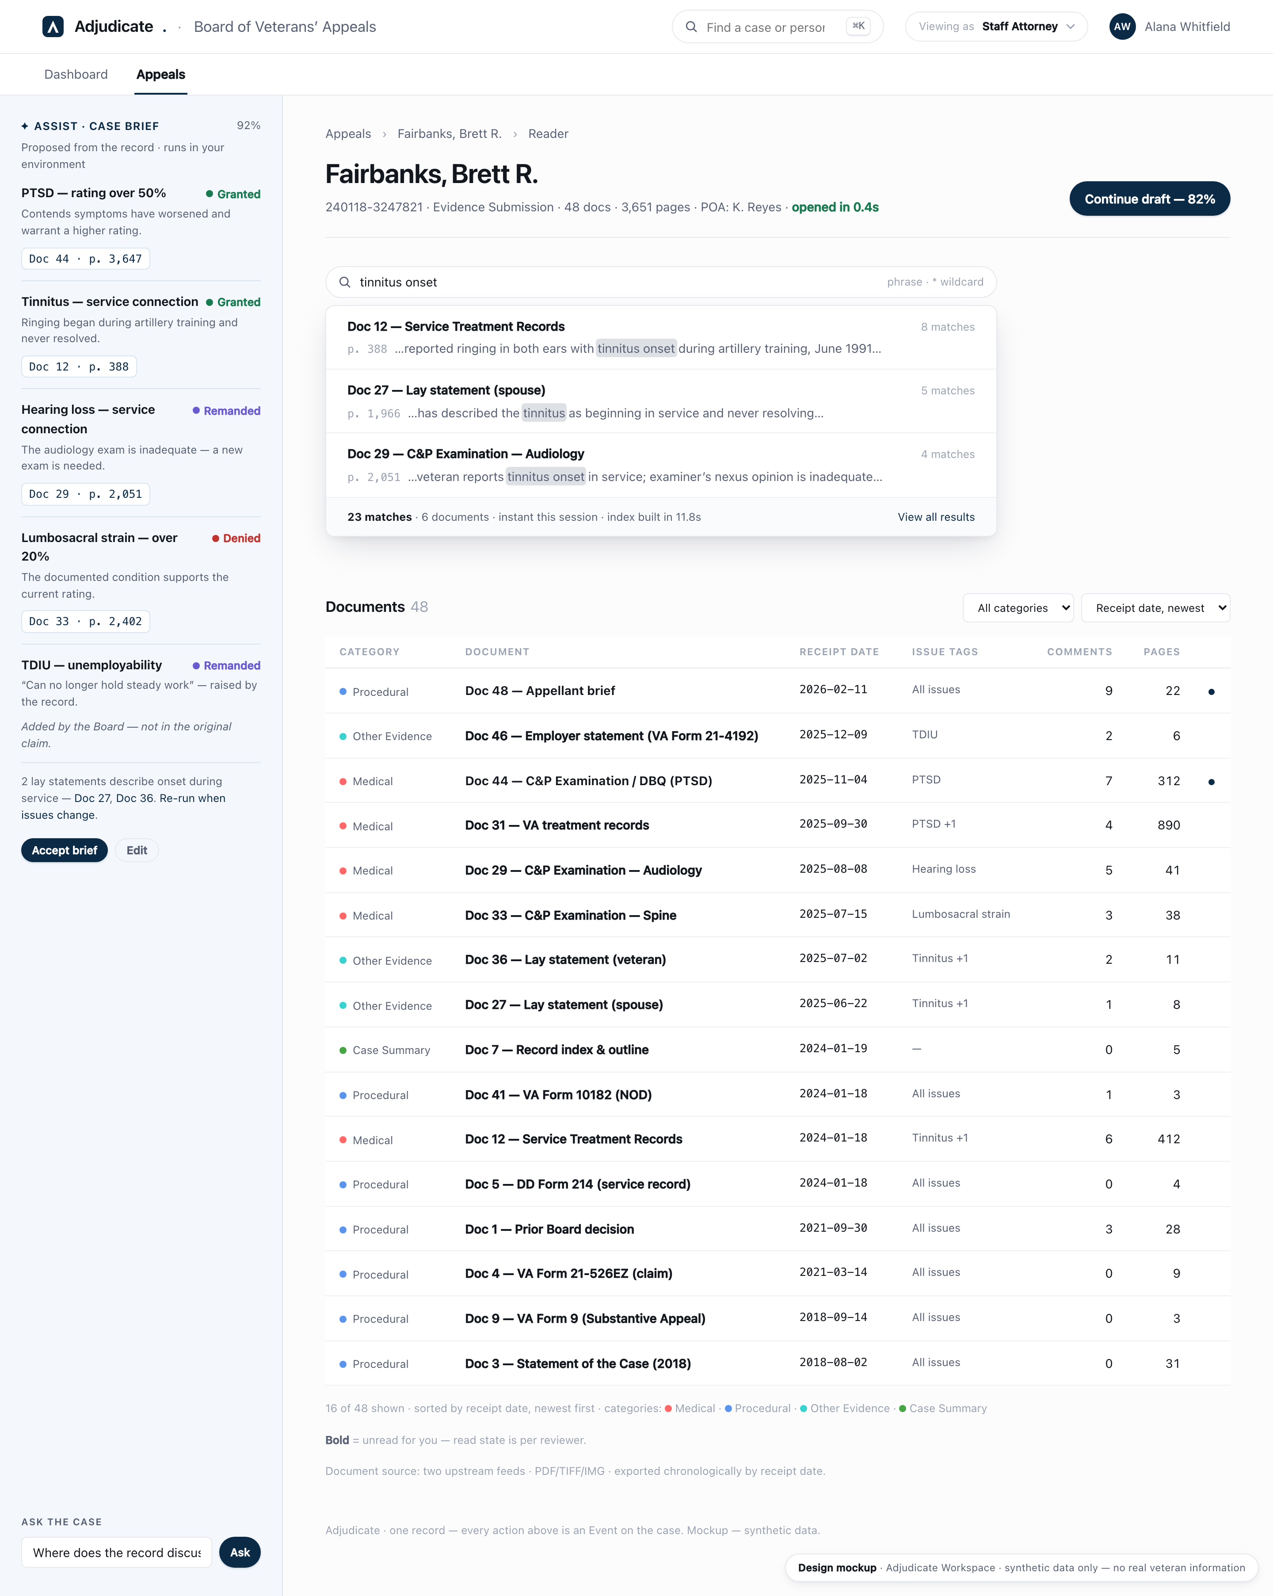Click the COMMENTS column header
This screenshot has width=1273, height=1596.
point(1079,651)
